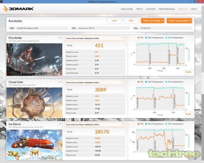Click Cloud Gate Physics test value 5.87
The width and height of the screenshot is (204, 163).
(97, 113)
